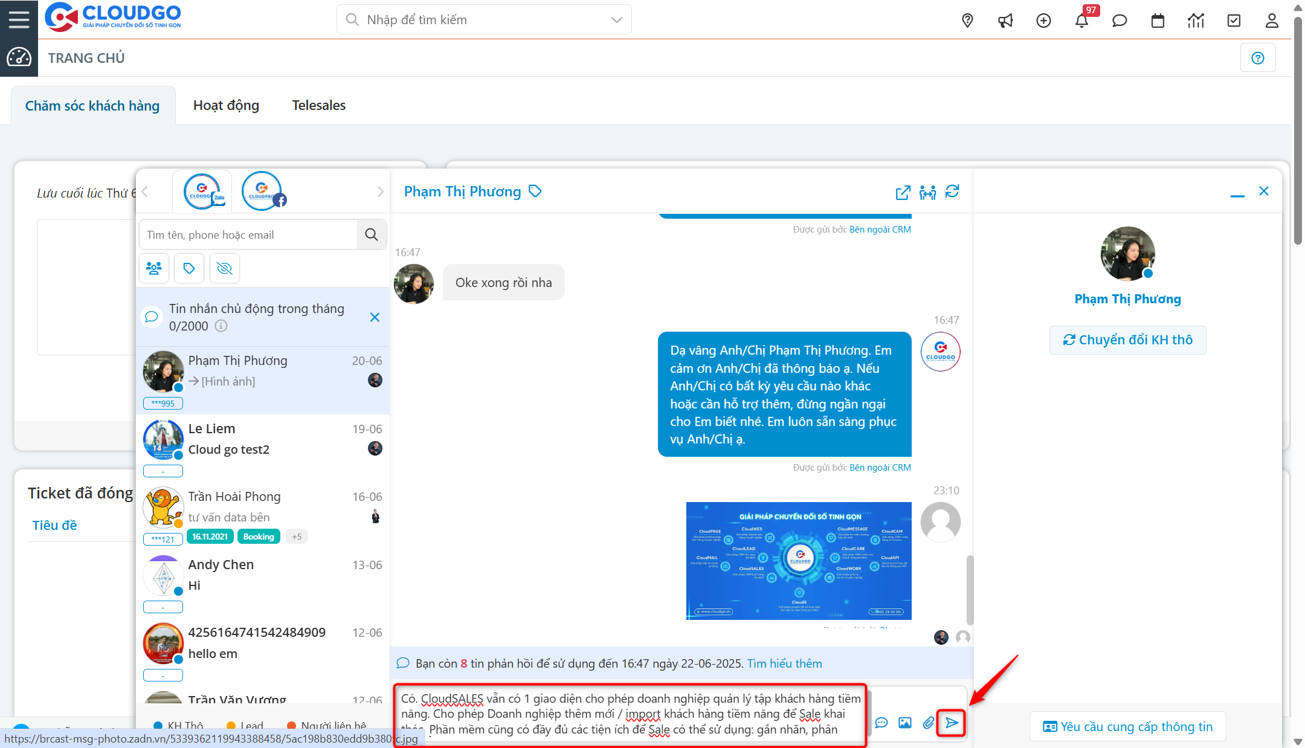Open the calendar icon in top bar

(1158, 20)
